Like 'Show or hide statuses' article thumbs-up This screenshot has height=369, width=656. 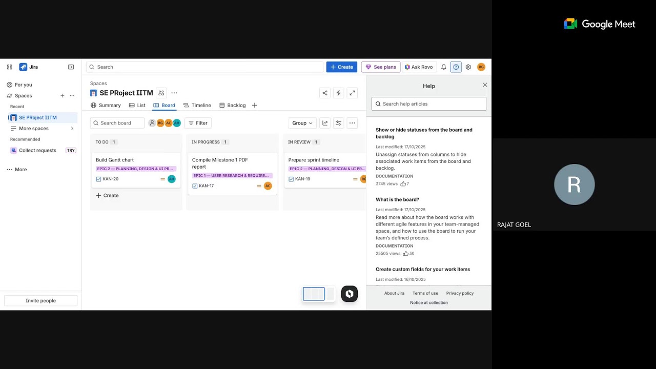coord(403,183)
